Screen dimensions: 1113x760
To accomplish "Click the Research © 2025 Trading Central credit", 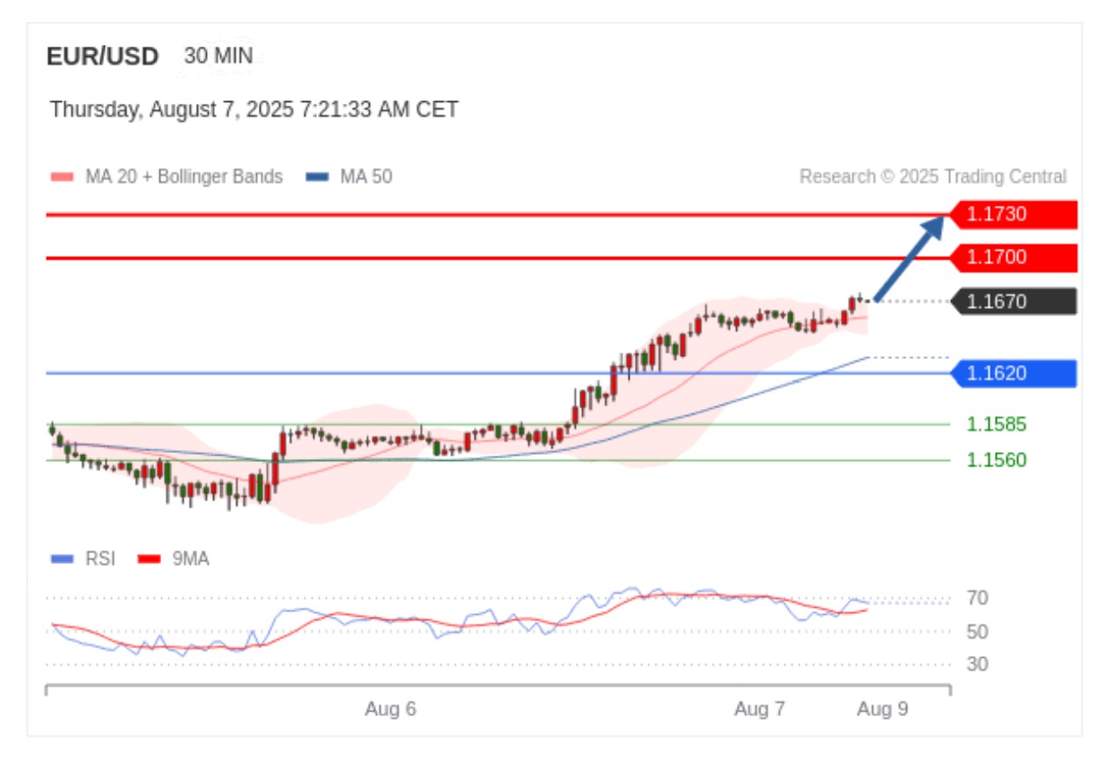I will click(933, 177).
